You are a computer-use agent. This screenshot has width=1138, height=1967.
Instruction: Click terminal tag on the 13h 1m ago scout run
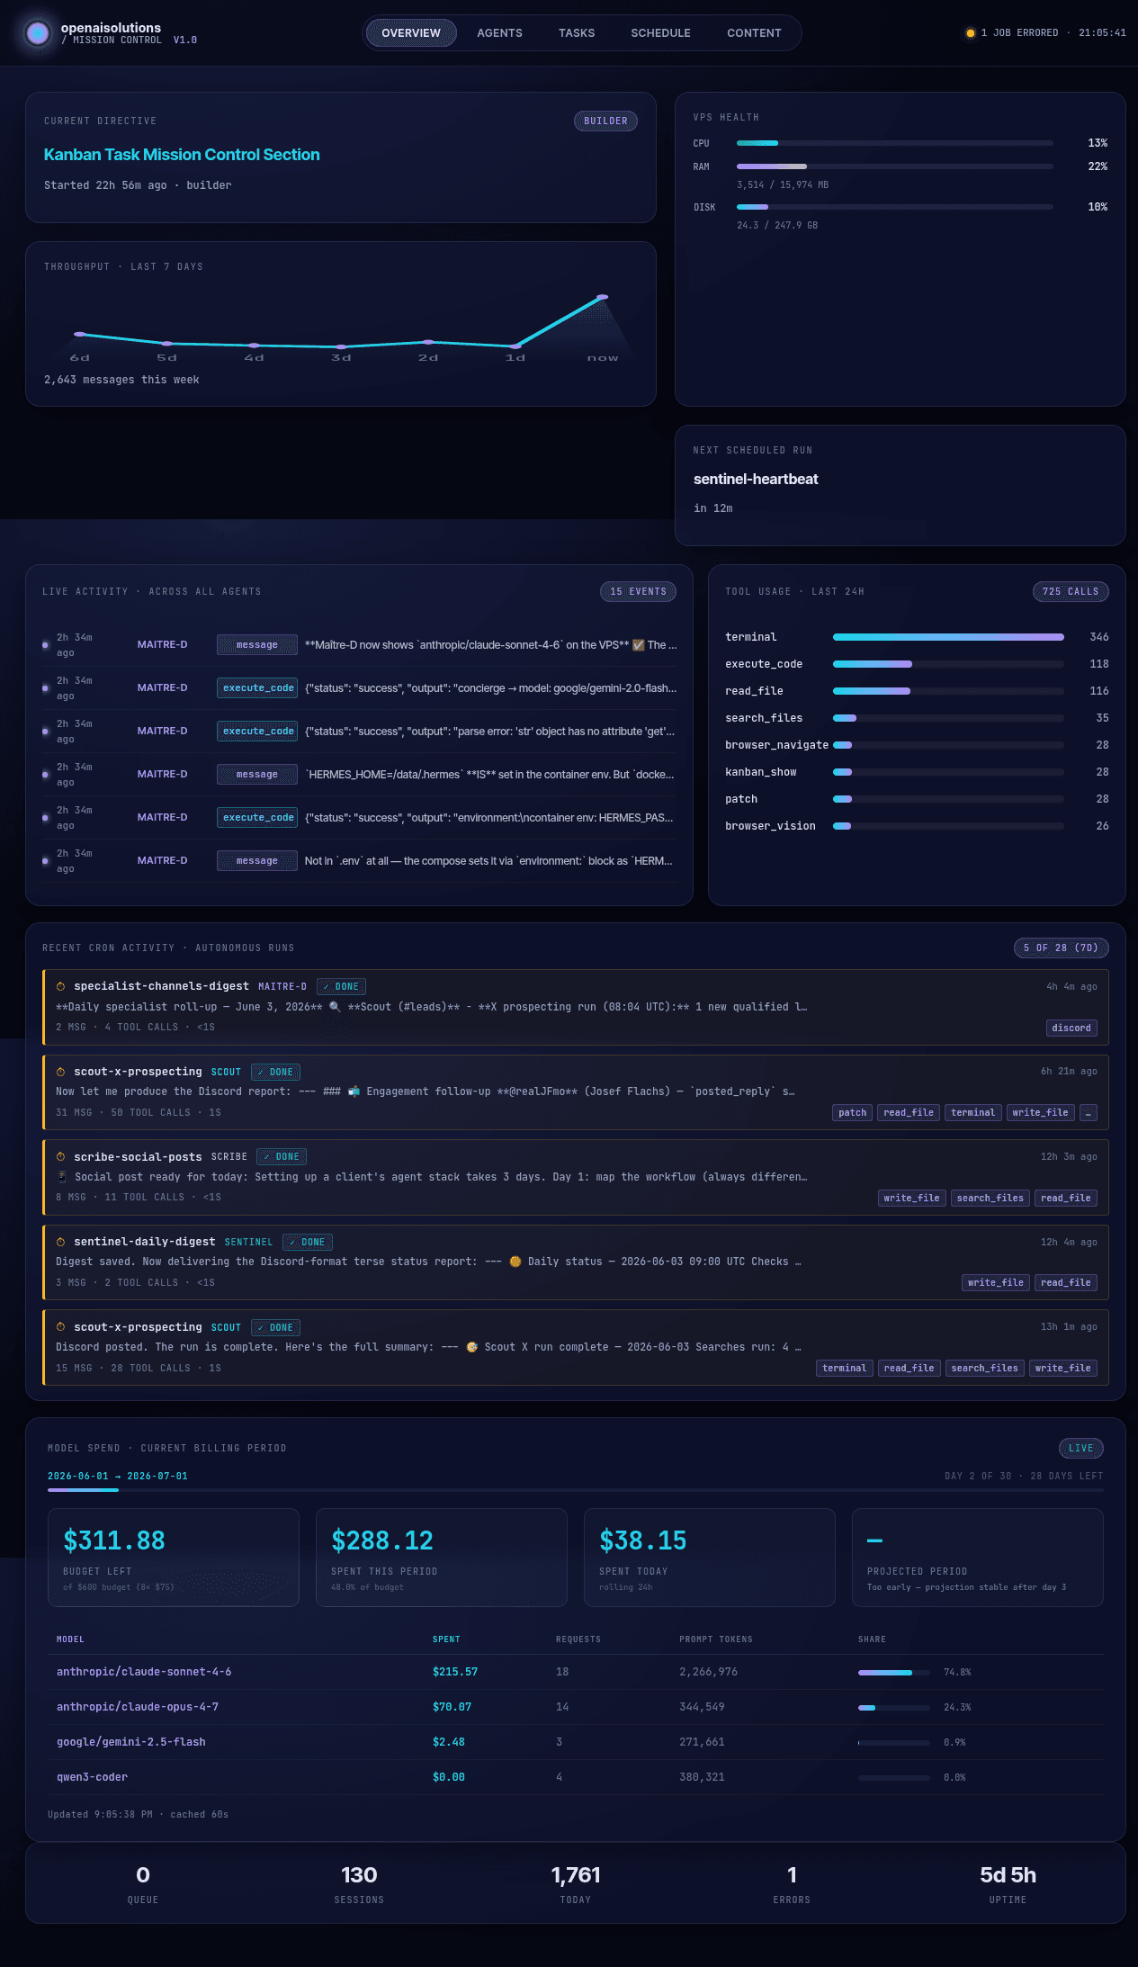pyautogui.click(x=844, y=1368)
